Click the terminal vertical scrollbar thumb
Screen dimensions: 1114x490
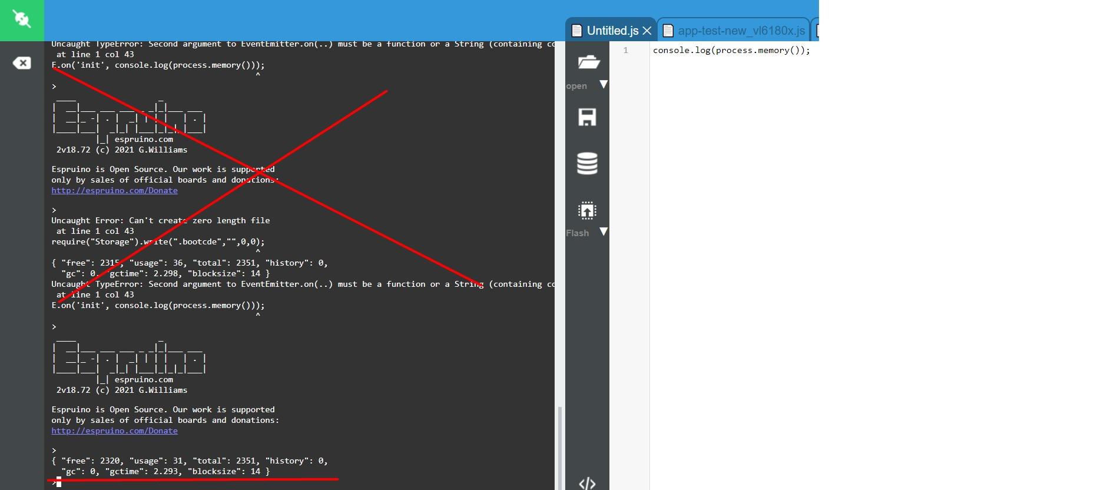click(559, 448)
